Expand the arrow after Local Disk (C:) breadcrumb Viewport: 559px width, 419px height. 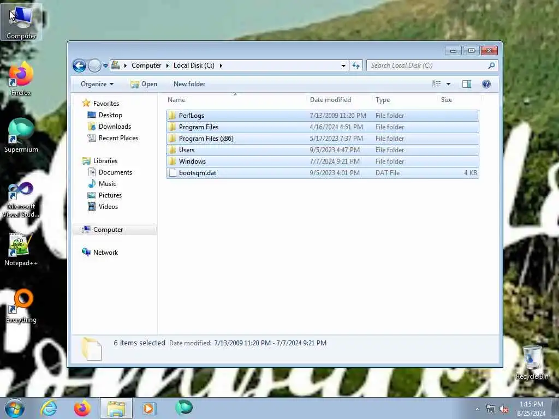coord(221,65)
